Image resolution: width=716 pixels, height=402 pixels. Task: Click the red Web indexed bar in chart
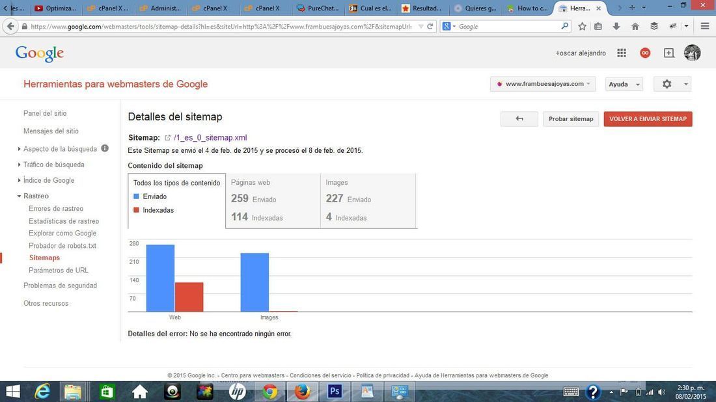189,297
